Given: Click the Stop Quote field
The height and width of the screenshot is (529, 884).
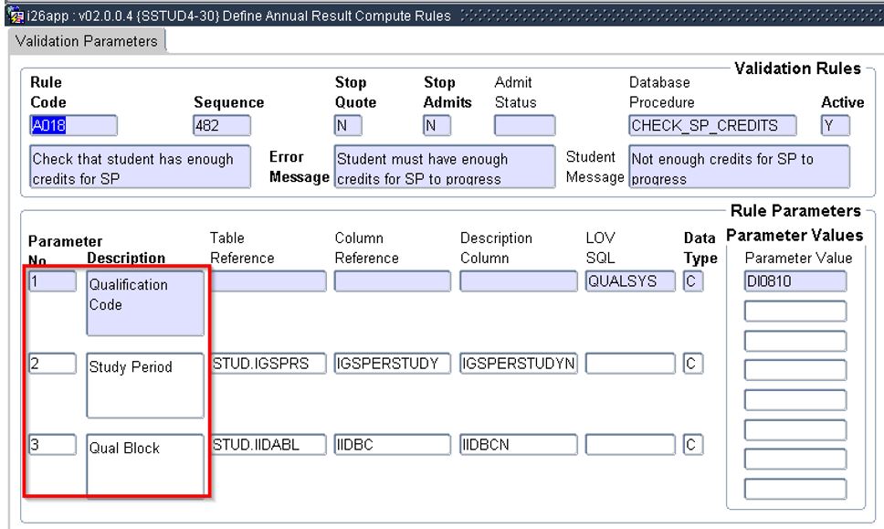Looking at the screenshot, I should click(348, 125).
